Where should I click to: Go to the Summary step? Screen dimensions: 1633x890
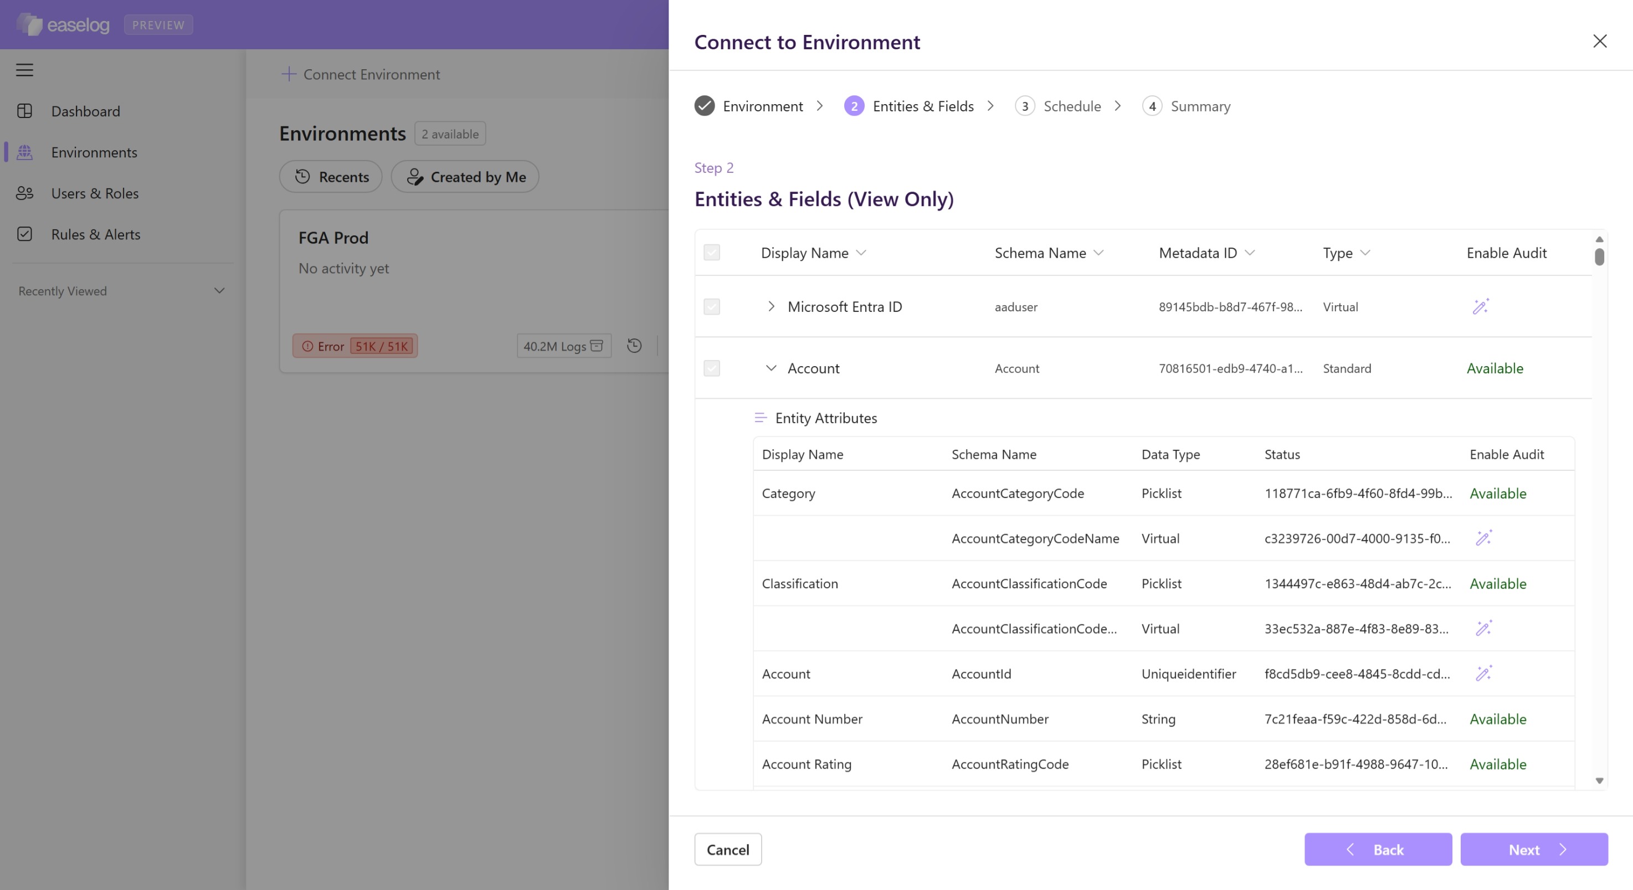point(1186,106)
